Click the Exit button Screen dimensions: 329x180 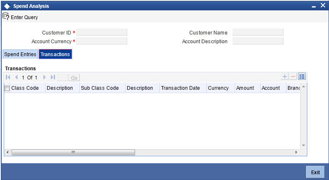pos(315,172)
